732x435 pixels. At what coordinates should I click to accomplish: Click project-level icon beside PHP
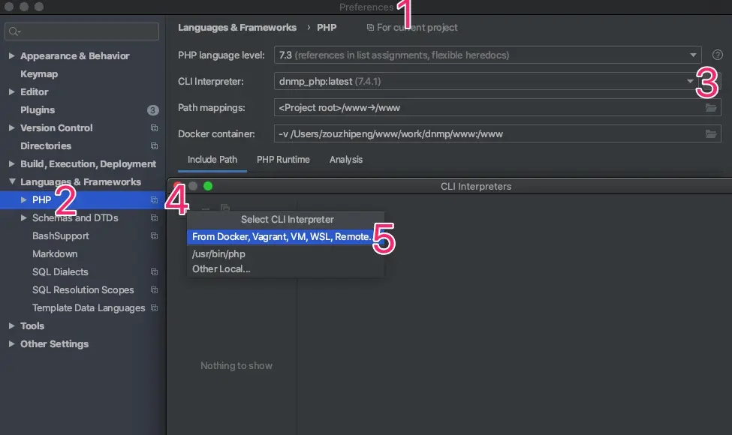(154, 200)
